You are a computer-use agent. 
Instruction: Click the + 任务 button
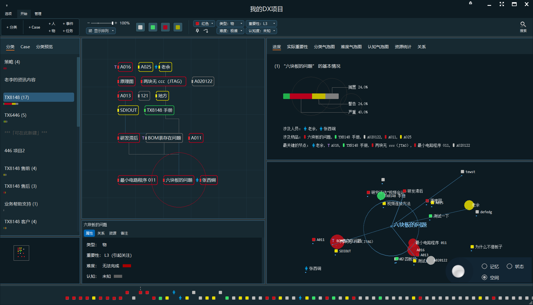[68, 31]
